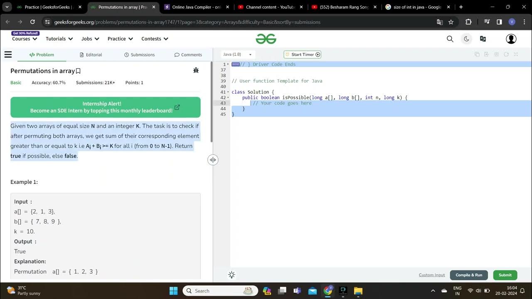Click the import file icon in editor toolbar
Viewport: 532px width, 299px height.
tap(487, 54)
